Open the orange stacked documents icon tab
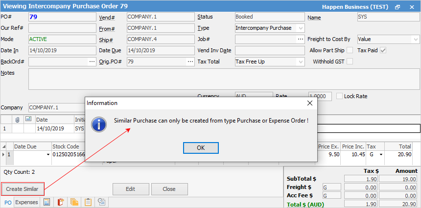 click(x=74, y=202)
